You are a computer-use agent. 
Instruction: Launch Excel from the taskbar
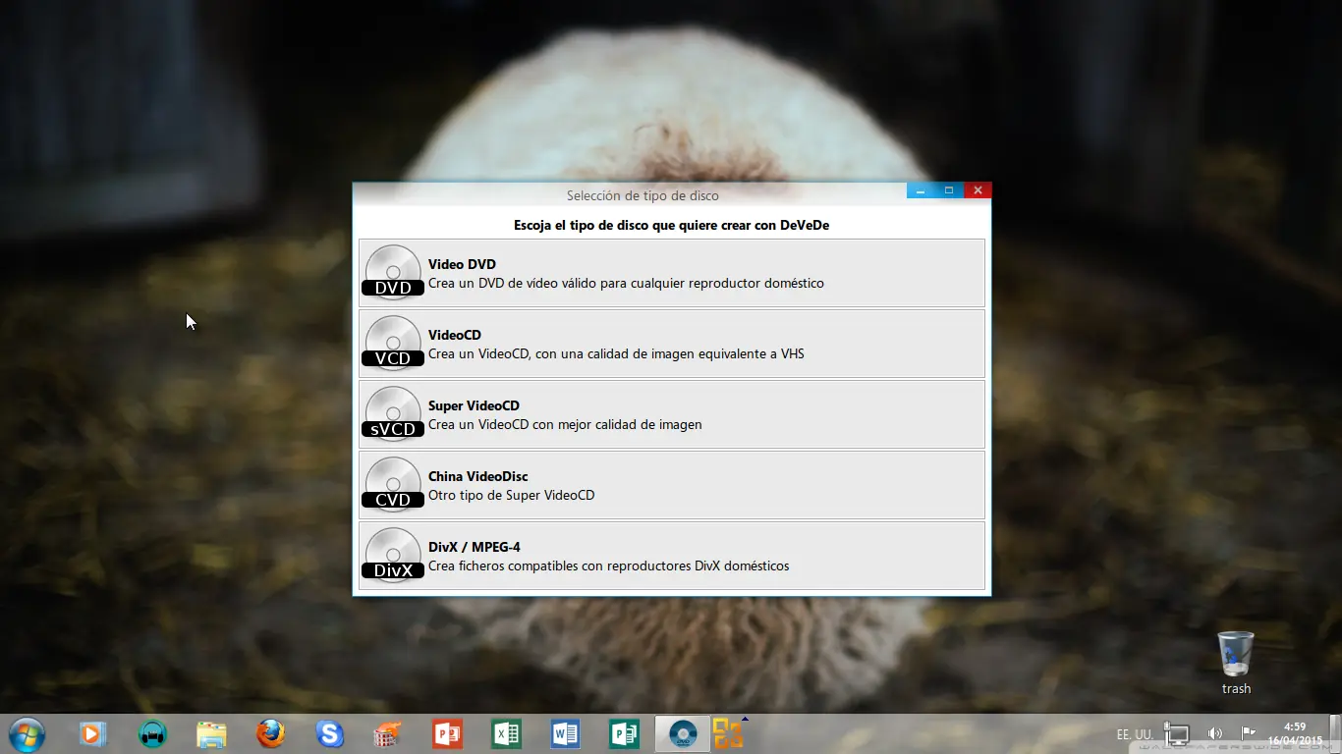(506, 734)
